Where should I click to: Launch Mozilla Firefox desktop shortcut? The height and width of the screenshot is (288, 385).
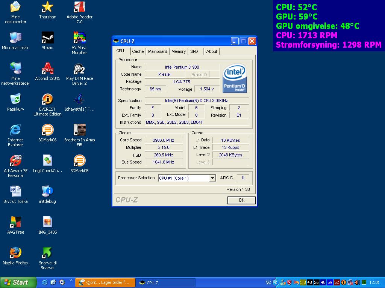point(15,253)
